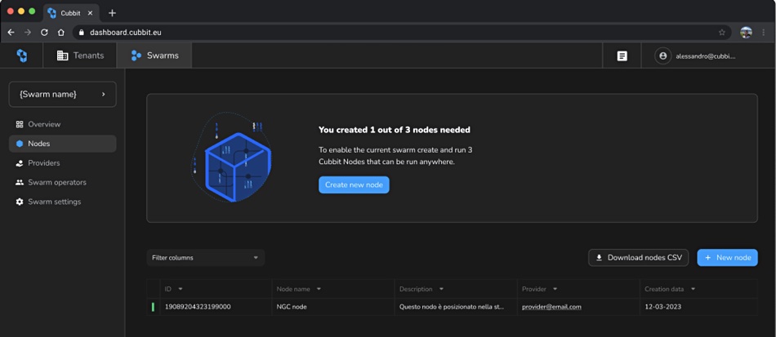
Task: Open the Filter columns dropdown
Action: coord(205,258)
